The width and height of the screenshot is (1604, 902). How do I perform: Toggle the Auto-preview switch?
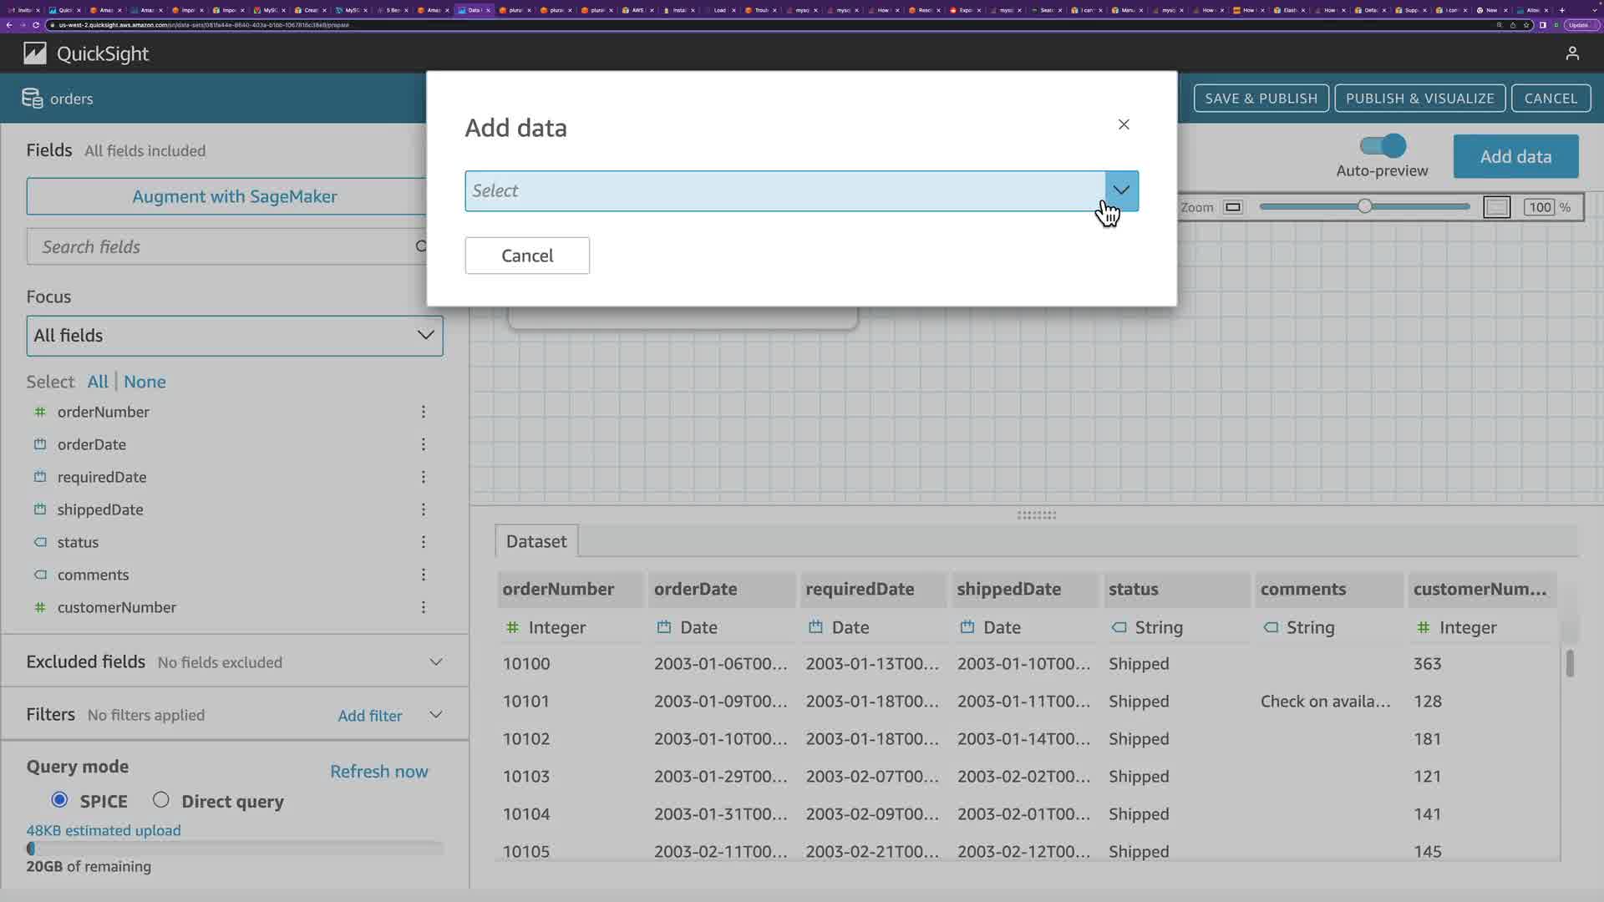(x=1383, y=146)
